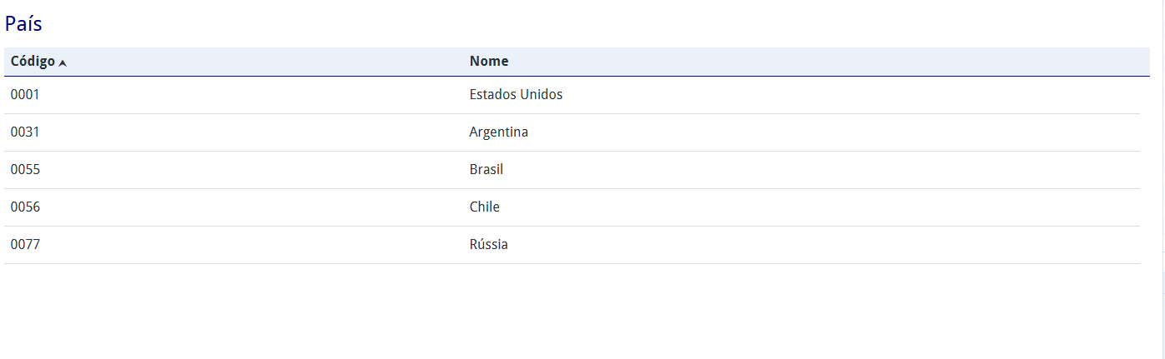The width and height of the screenshot is (1165, 359).
Task: Click the ascending sort arrow beside Código
Action: (x=63, y=62)
